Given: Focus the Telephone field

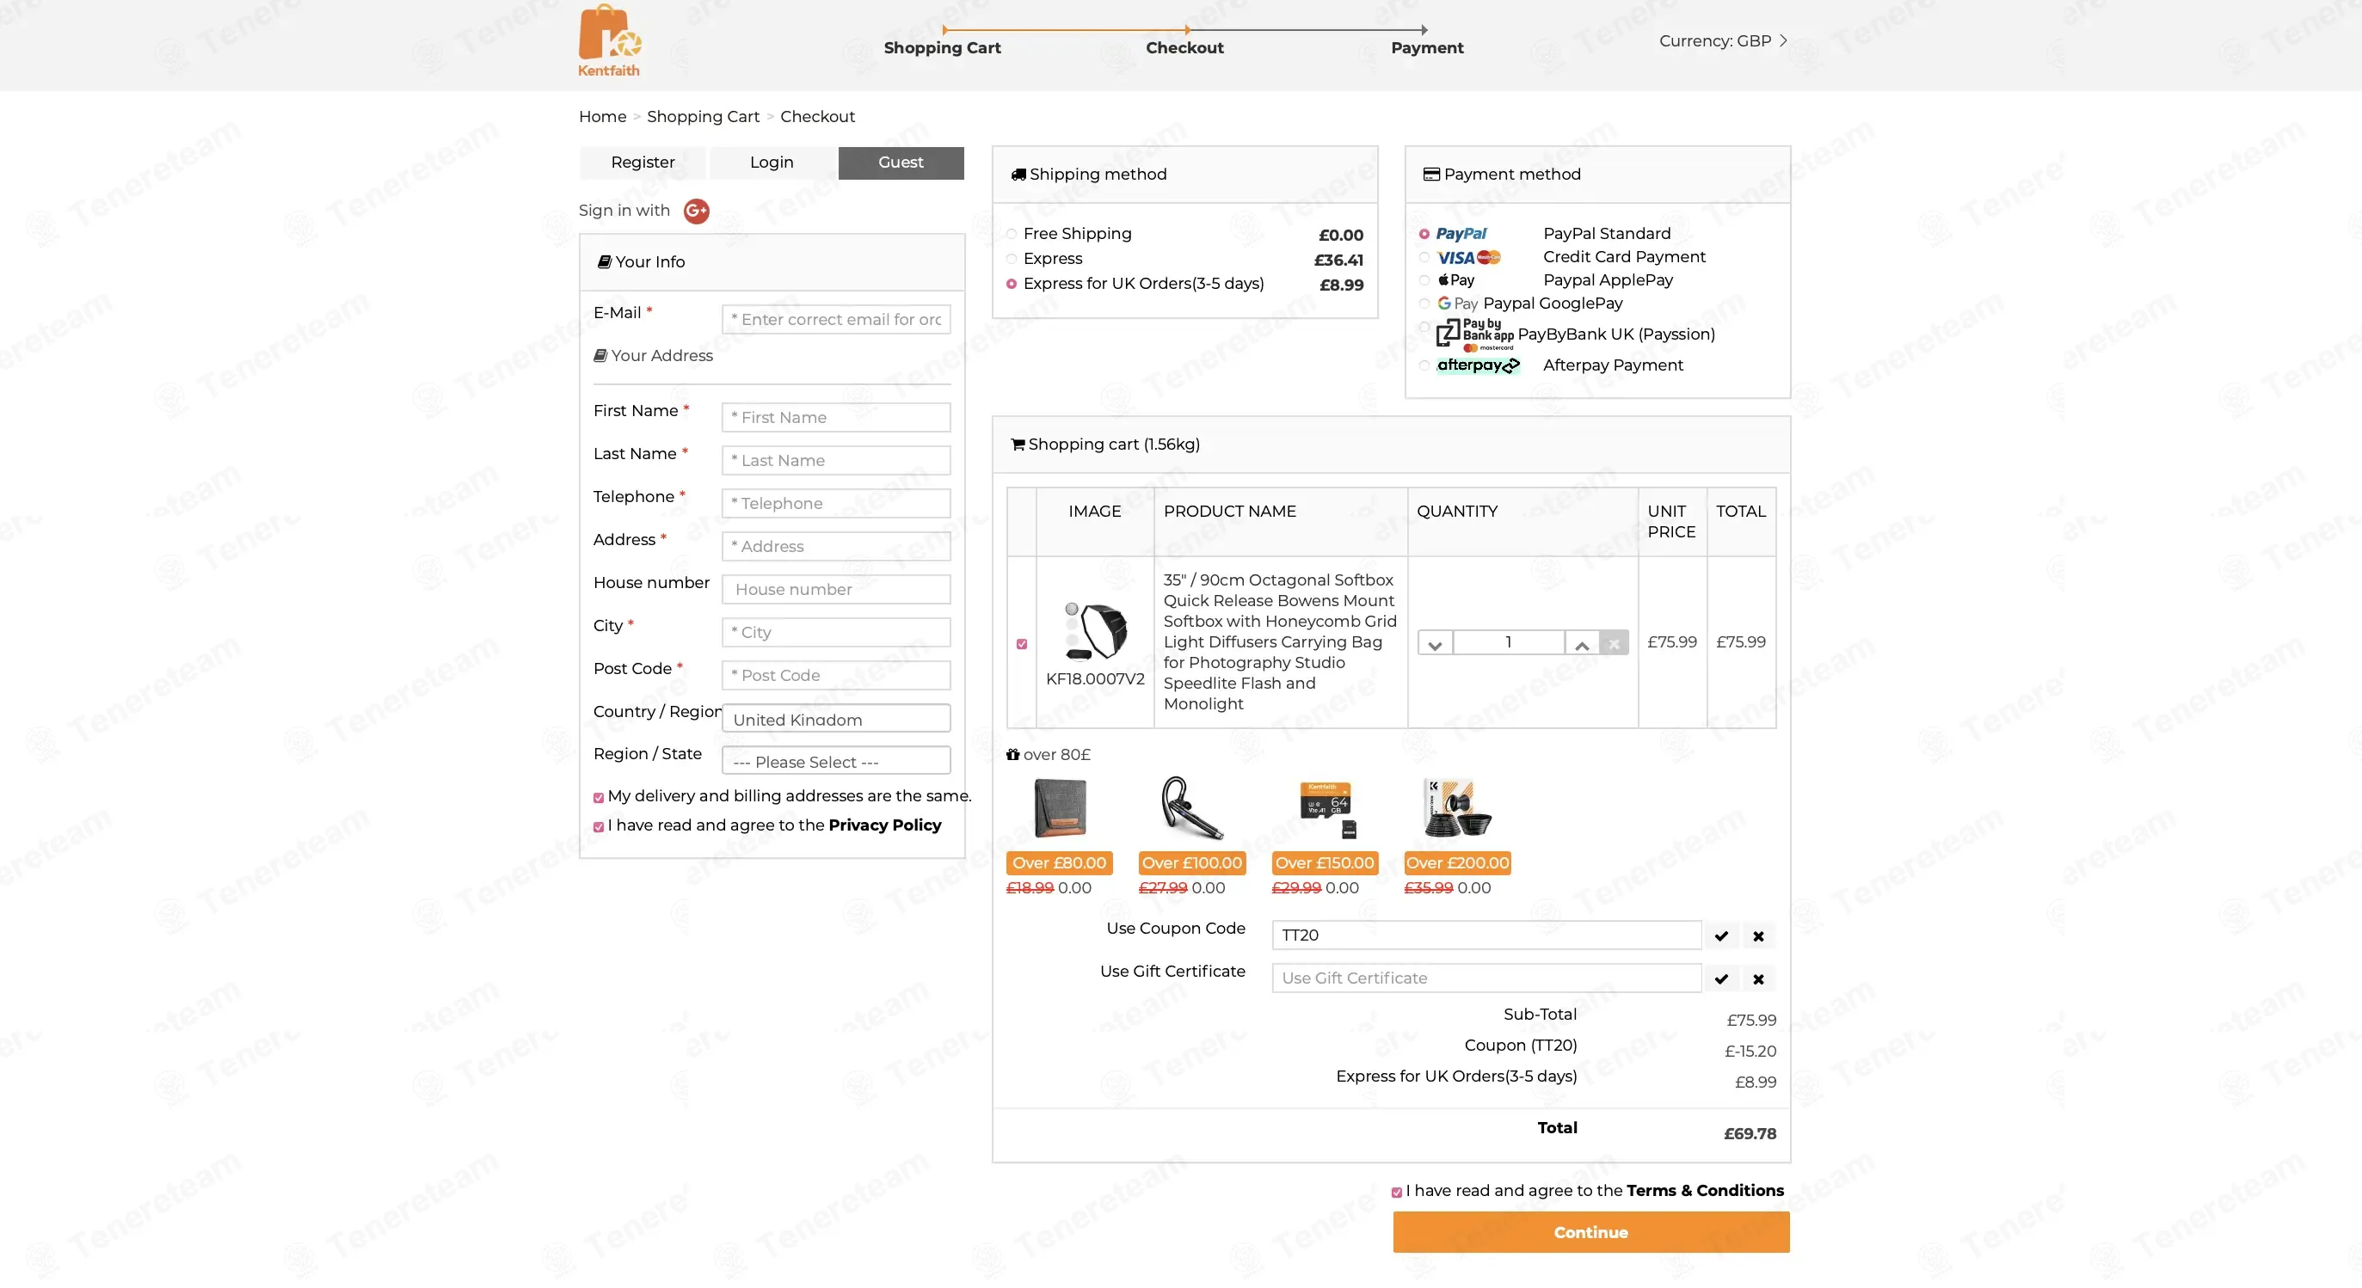Looking at the screenshot, I should point(836,503).
